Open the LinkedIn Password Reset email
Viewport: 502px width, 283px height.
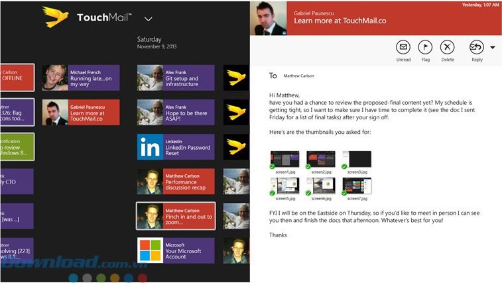(176, 147)
